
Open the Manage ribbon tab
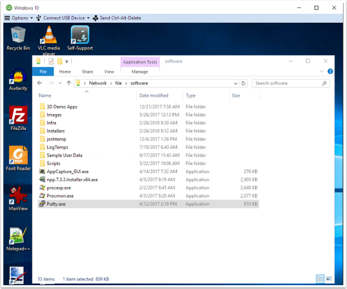pos(140,72)
